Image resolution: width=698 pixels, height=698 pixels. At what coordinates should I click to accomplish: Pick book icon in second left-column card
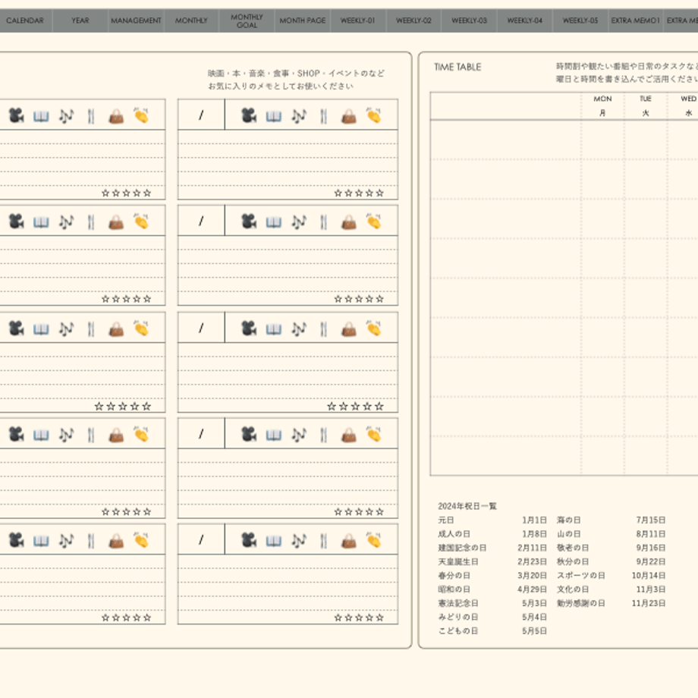pos(42,222)
